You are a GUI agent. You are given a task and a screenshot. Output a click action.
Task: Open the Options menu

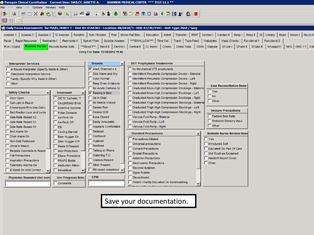(x=37, y=7)
